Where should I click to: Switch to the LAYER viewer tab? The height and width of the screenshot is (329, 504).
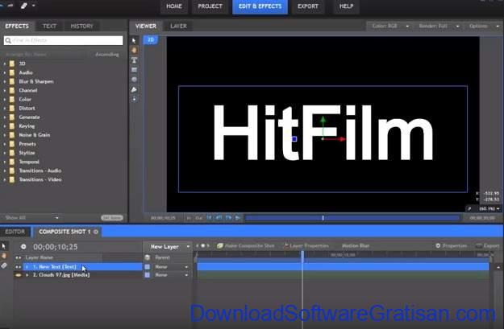(x=178, y=27)
